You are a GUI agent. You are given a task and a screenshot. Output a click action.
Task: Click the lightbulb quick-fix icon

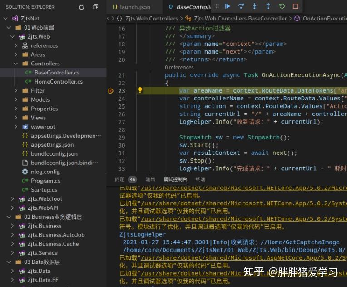tap(140, 90)
